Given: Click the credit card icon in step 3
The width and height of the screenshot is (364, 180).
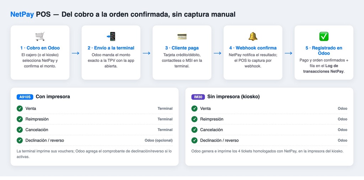Looking at the screenshot, I should [182, 37].
